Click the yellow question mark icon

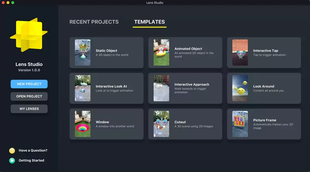point(12,150)
